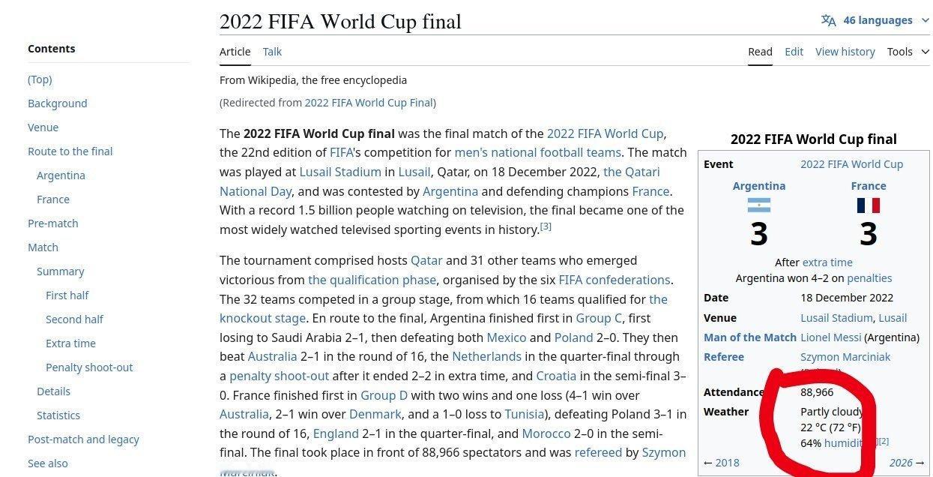Image resolution: width=933 pixels, height=477 pixels.
Task: Go to next final 2026 link
Action: 907,463
